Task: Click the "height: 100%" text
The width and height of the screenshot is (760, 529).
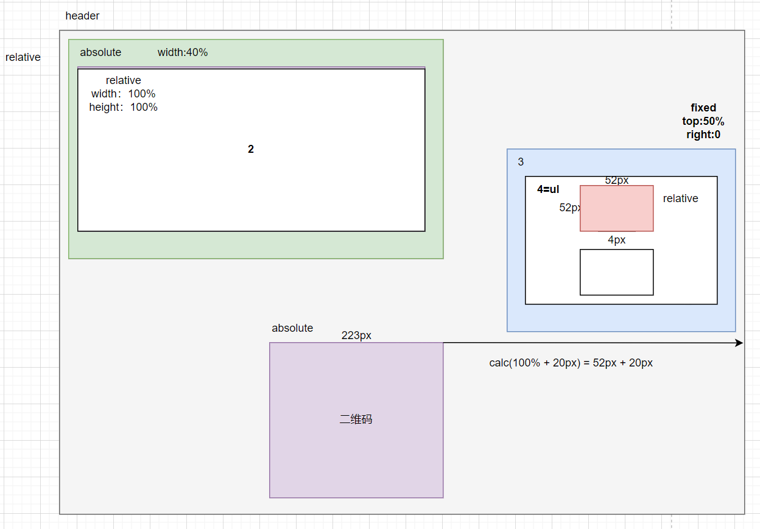Action: click(124, 107)
